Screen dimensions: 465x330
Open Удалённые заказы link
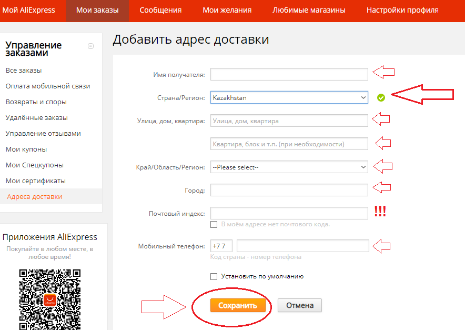[x=36, y=117]
